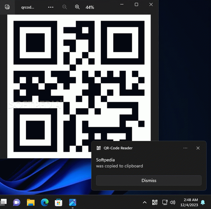Minimize the Photos window
The width and height of the screenshot is (211, 209).
pyautogui.click(x=122, y=4)
